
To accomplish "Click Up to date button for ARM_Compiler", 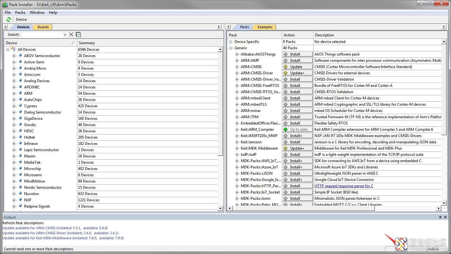I will pyautogui.click(x=298, y=130).
